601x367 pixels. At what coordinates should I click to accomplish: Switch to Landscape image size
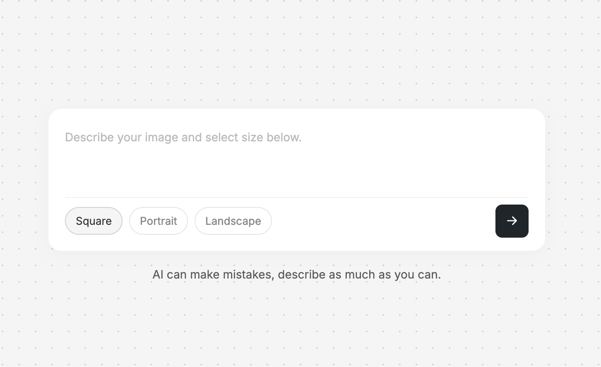(233, 221)
